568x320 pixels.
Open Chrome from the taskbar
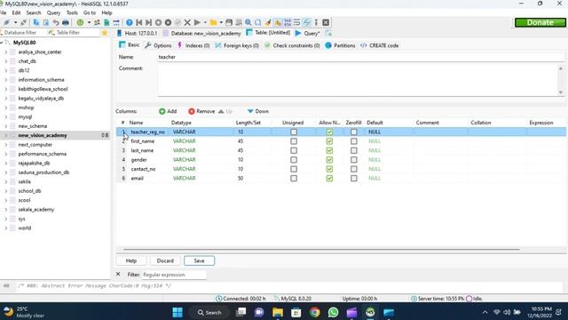[x=314, y=312]
